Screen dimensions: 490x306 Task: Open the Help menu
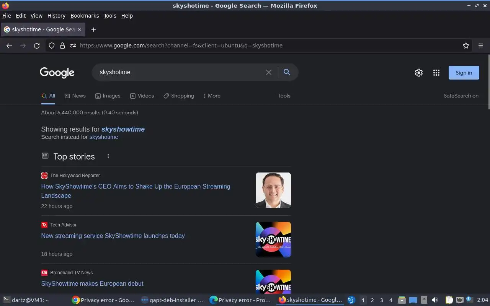click(127, 16)
